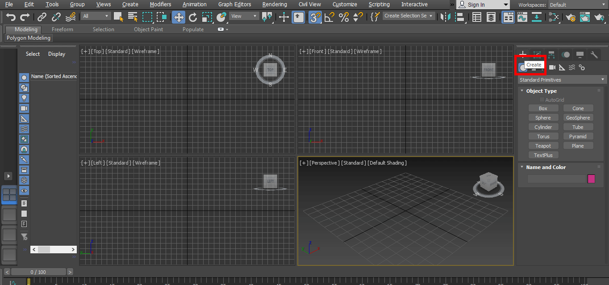Open the Standard Primitives dropdown
609x285 pixels.
tap(562, 80)
